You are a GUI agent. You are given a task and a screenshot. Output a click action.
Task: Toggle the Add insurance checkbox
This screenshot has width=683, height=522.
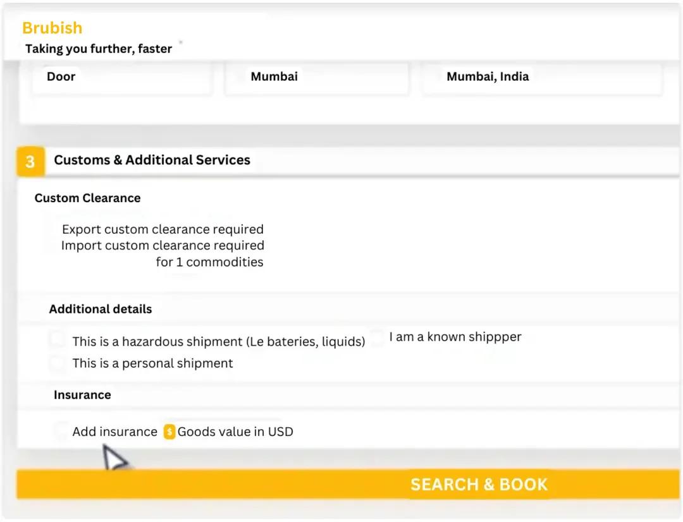click(61, 432)
